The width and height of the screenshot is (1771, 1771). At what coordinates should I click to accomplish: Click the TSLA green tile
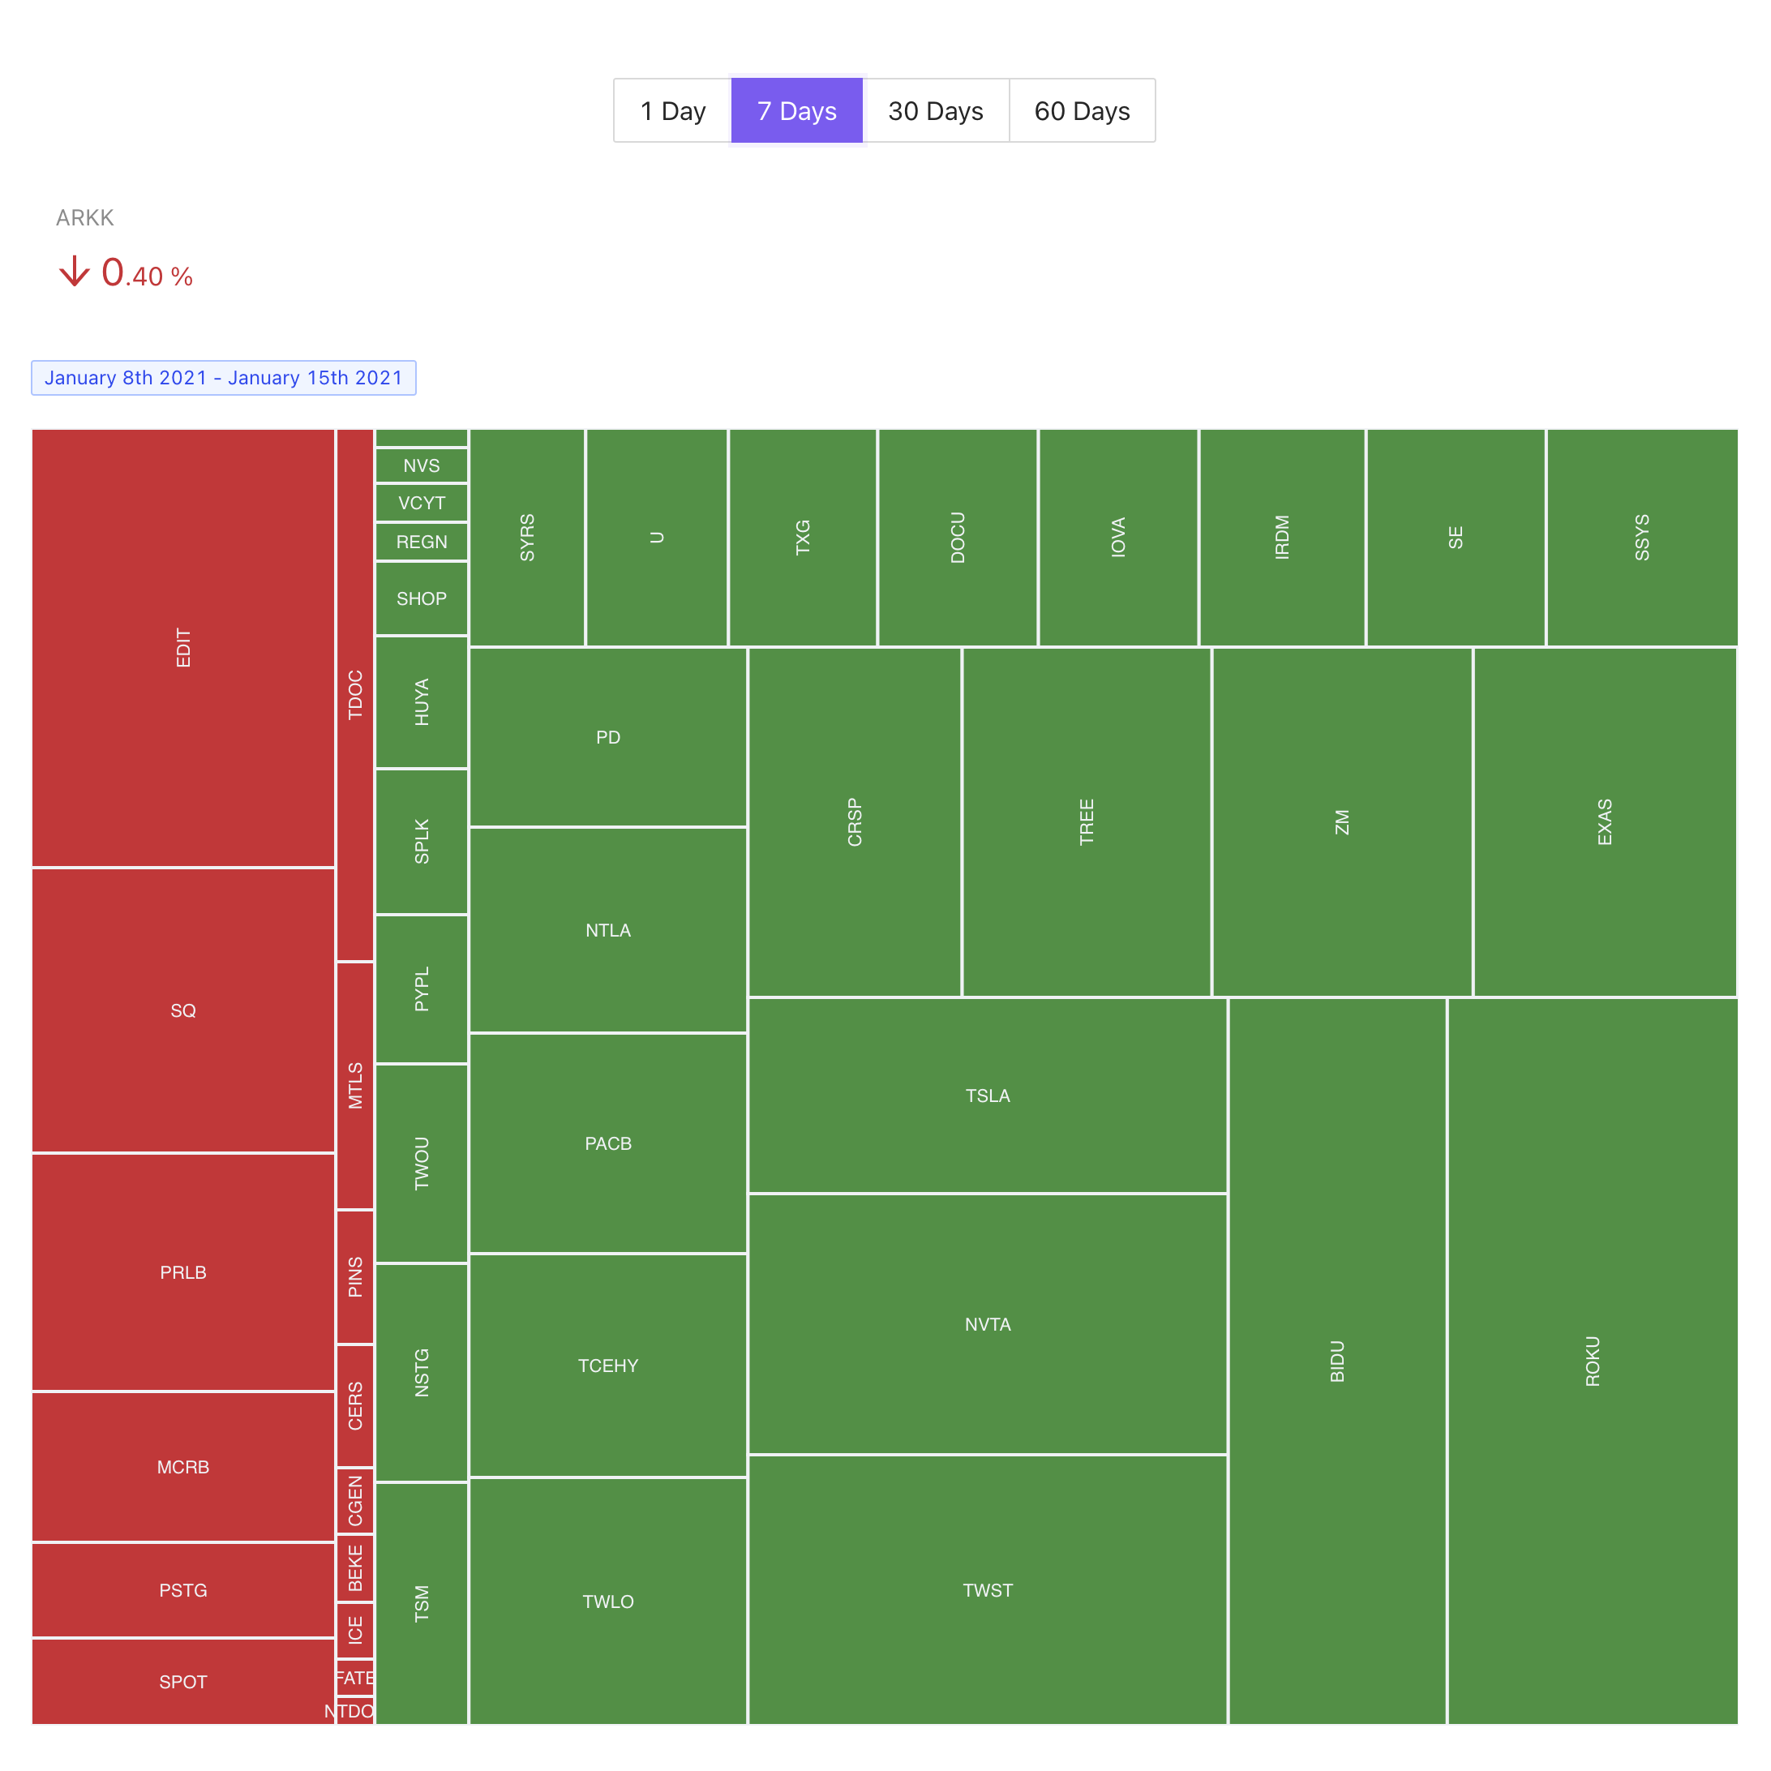click(x=987, y=1096)
